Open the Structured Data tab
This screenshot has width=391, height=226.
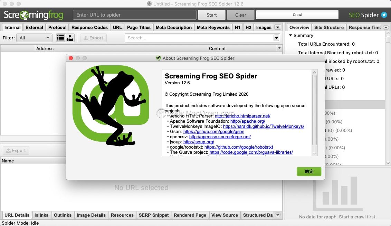258,215
